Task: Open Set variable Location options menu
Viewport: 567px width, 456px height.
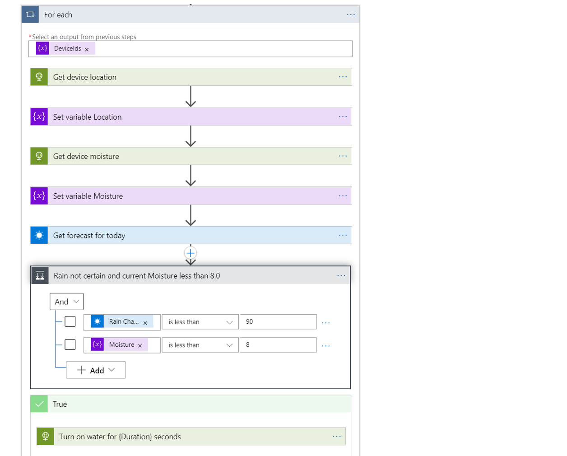Action: click(x=343, y=116)
